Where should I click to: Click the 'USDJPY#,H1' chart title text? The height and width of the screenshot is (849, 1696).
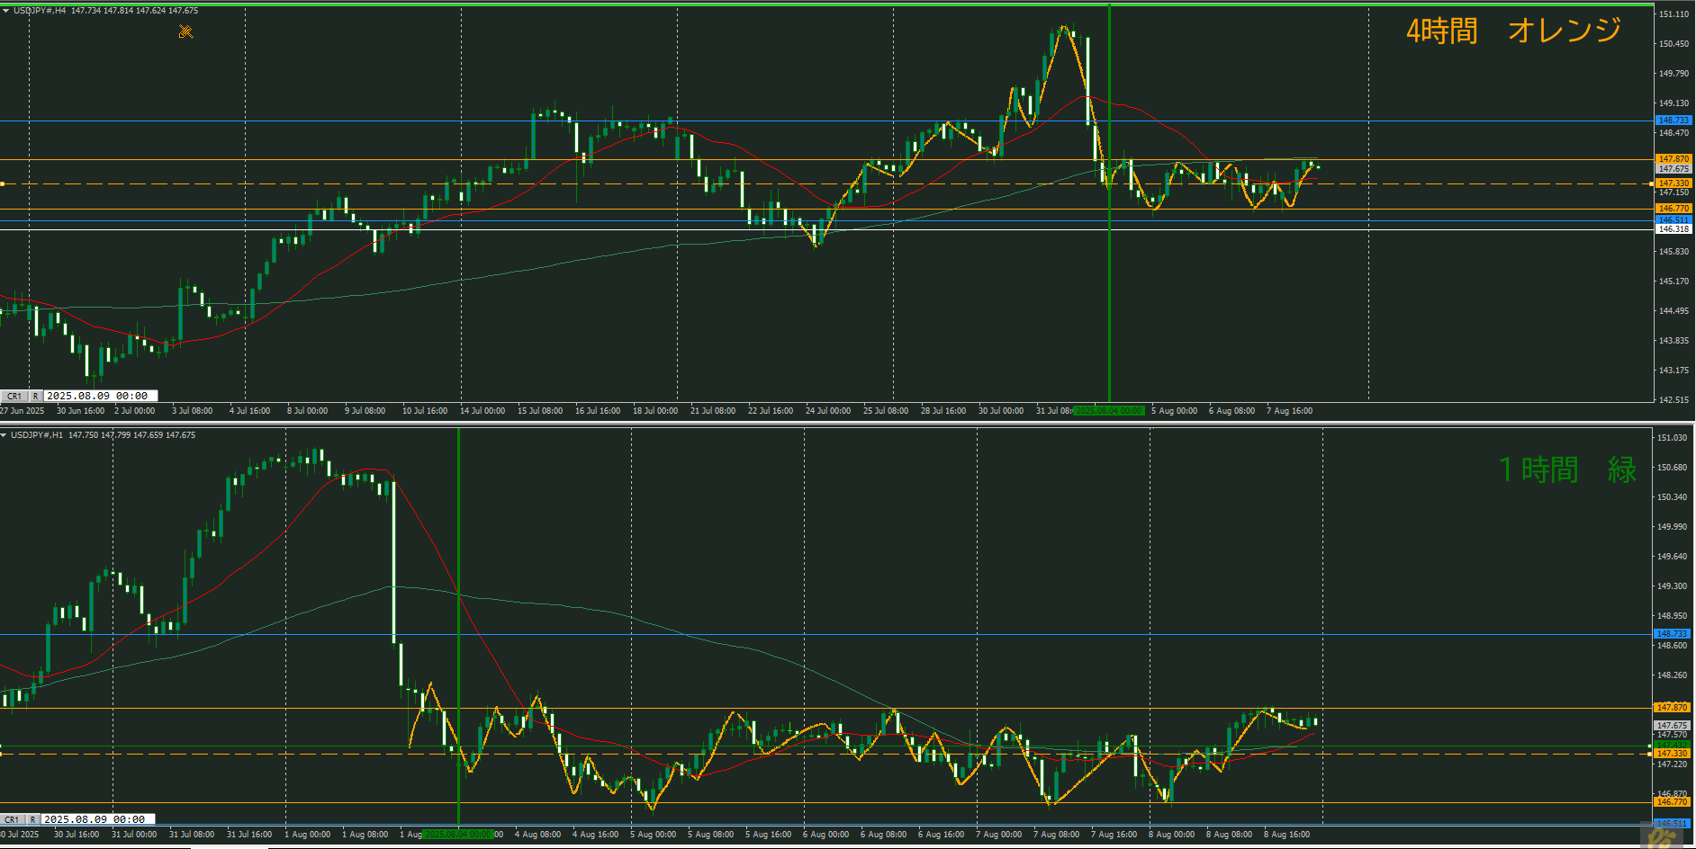point(37,435)
